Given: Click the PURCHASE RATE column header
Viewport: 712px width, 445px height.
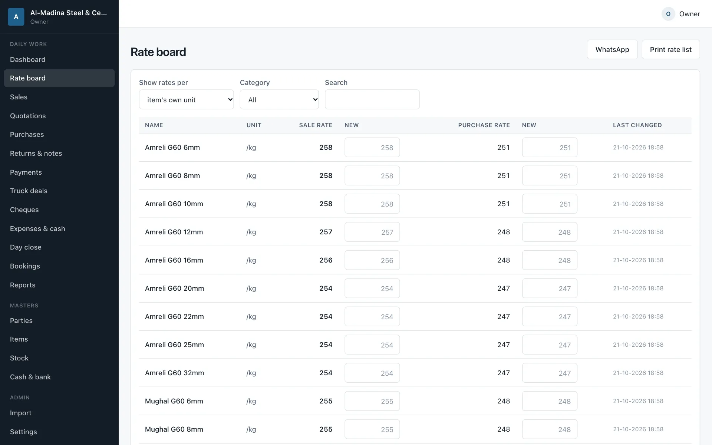Looking at the screenshot, I should coord(484,125).
